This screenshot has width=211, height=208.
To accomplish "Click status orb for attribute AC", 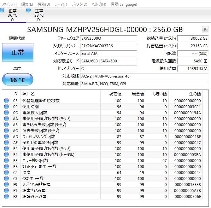I will point(6,130).
